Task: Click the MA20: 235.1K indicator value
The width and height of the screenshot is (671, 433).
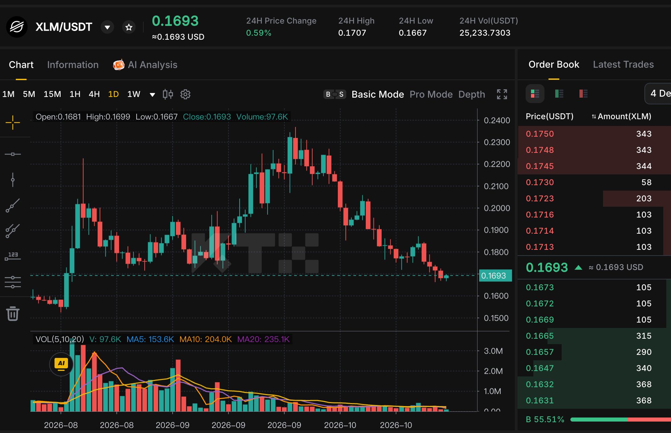Action: coord(263,339)
